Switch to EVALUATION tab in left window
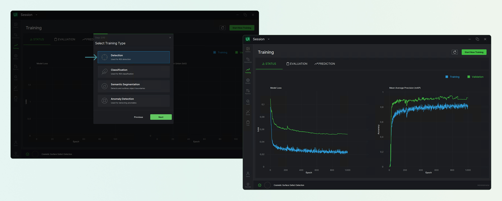This screenshot has width=502, height=201. [x=65, y=39]
